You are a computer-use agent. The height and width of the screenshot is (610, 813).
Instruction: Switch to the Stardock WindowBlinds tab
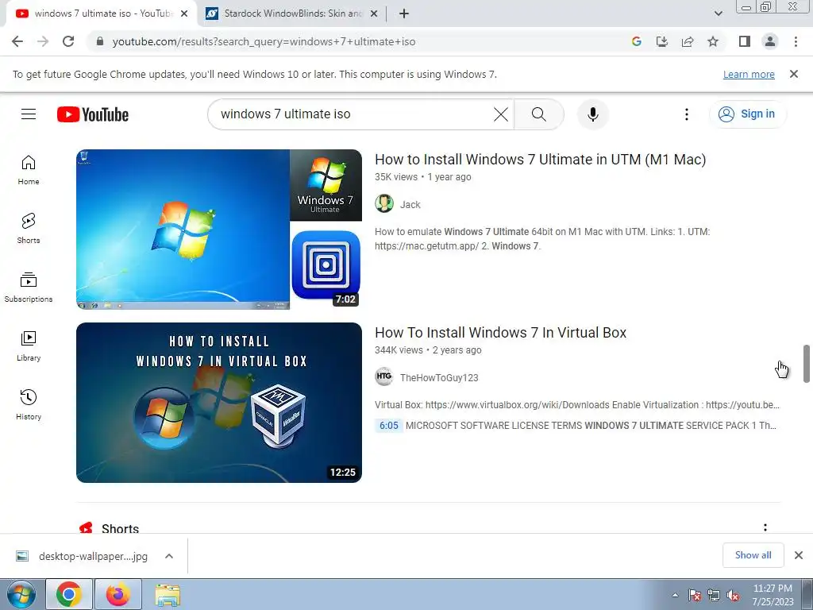click(292, 14)
